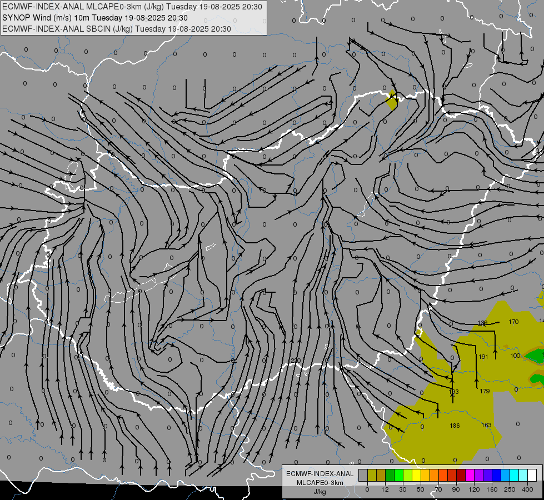
Task: Click the legend tick label 400
Action: [x=527, y=489]
